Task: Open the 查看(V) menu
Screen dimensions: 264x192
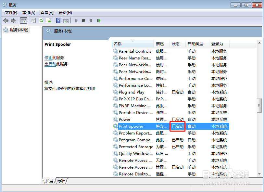Action: point(47,13)
